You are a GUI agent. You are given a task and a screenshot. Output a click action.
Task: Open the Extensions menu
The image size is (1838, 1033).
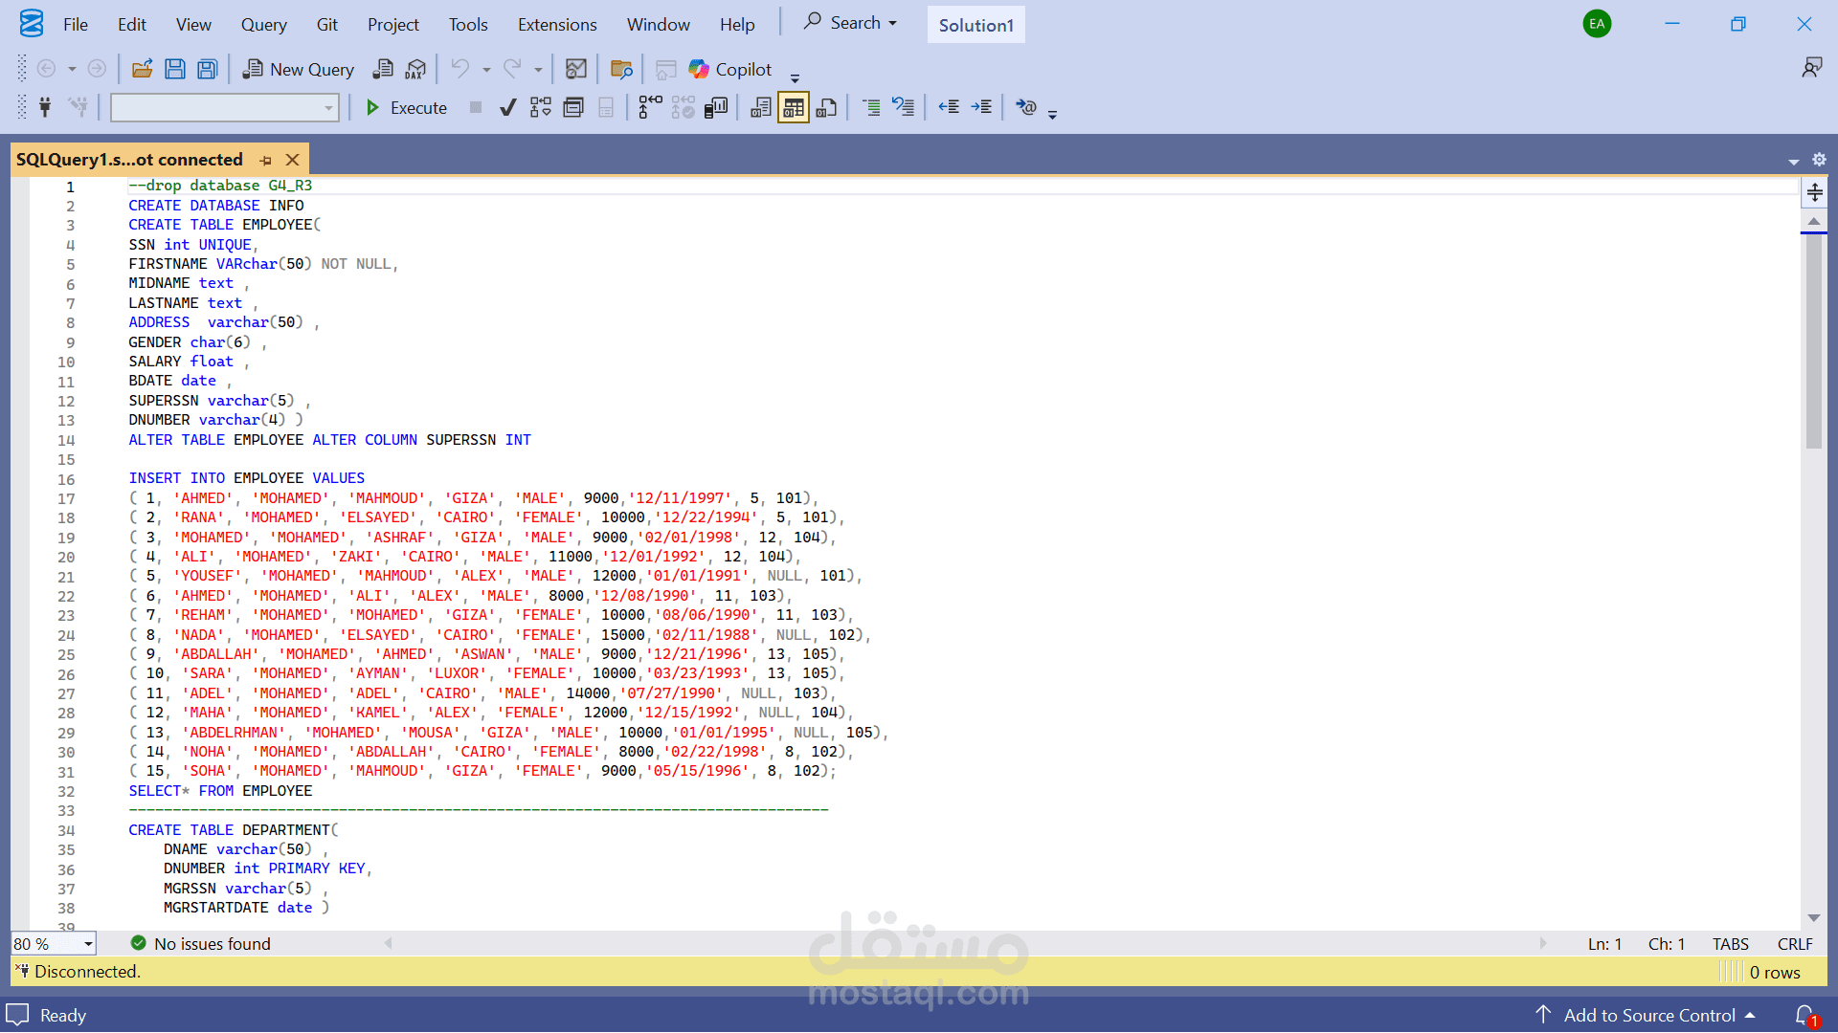[557, 24]
